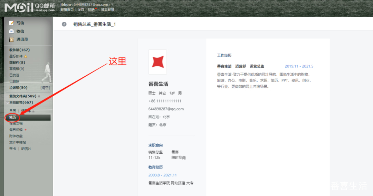The width and height of the screenshot is (373, 196).
Task: Open 文件中转站 in the sidebar
Action: [18, 142]
